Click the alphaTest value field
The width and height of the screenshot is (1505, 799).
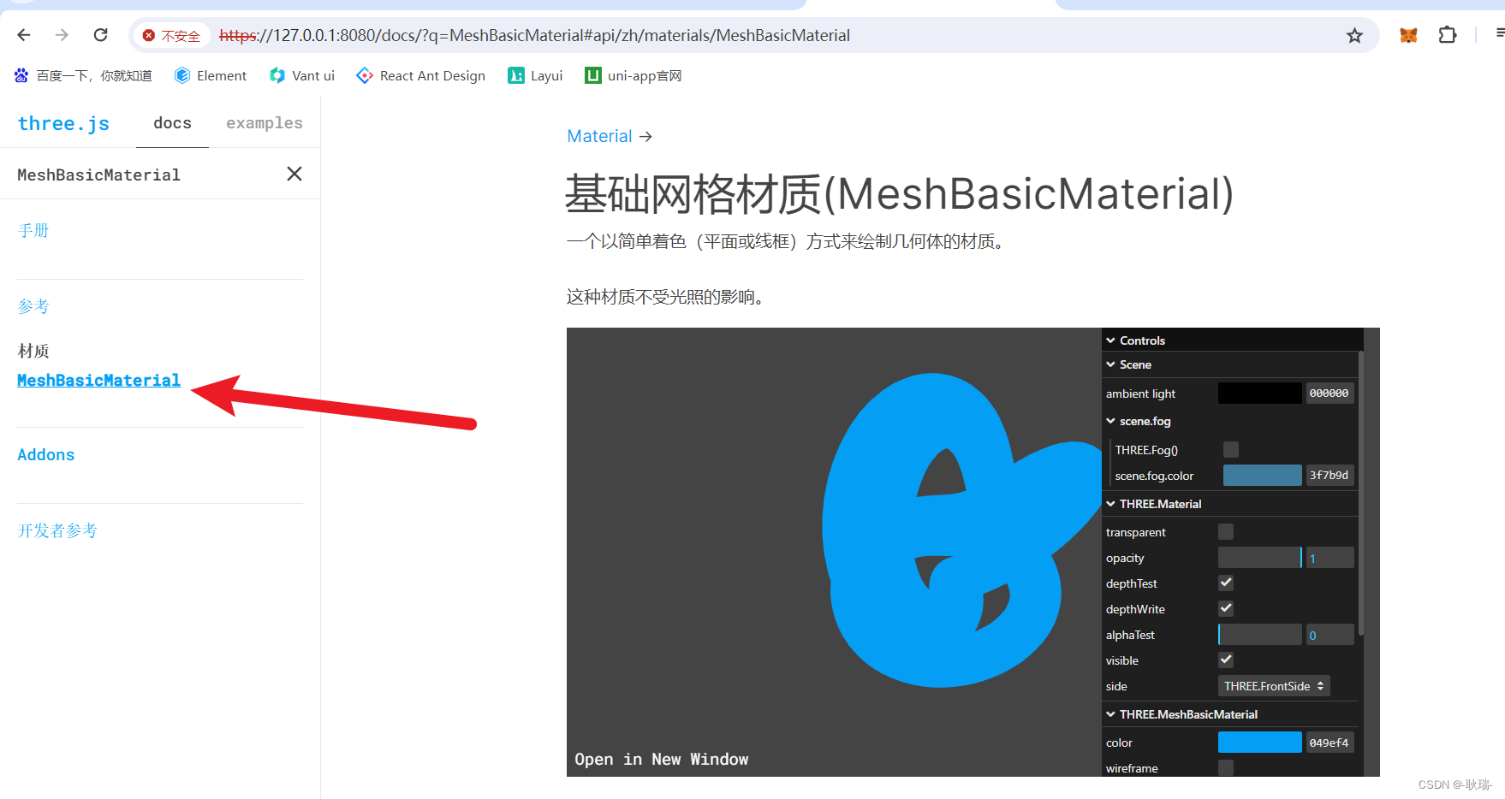click(x=1330, y=635)
